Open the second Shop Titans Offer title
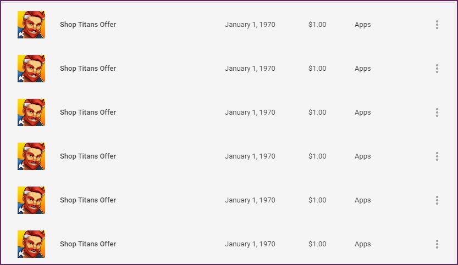The height and width of the screenshot is (265, 458). [x=88, y=69]
